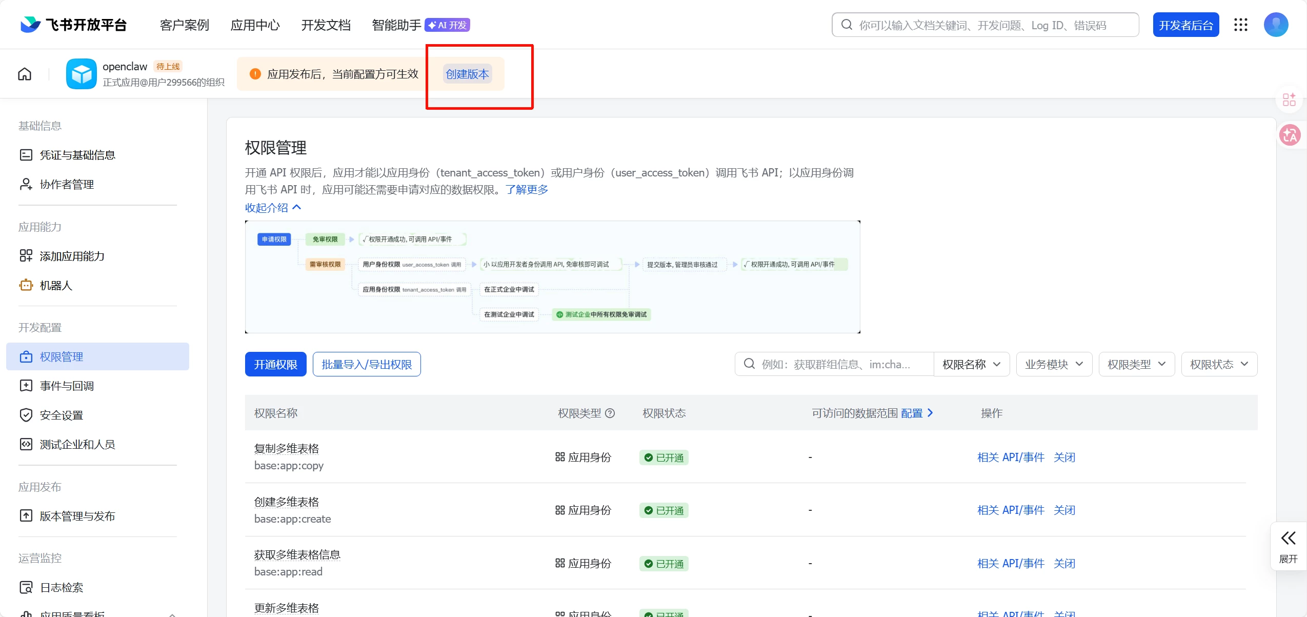Click the blue 开通权限 button

click(x=275, y=364)
